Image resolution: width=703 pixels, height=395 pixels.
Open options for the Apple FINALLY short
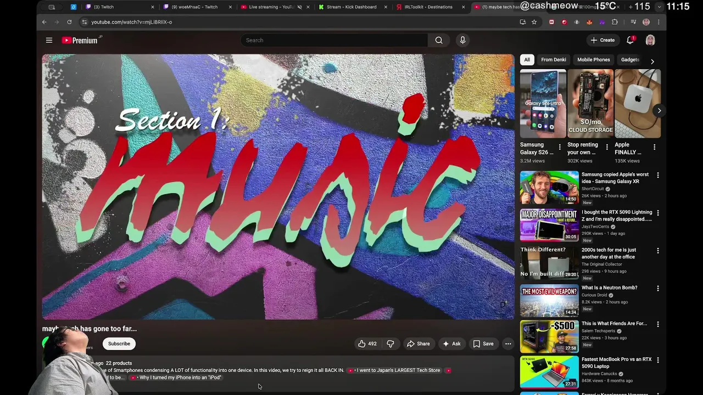coord(654,147)
